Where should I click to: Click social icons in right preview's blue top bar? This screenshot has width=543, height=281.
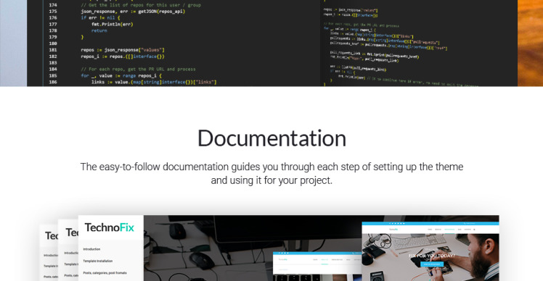click(397, 223)
